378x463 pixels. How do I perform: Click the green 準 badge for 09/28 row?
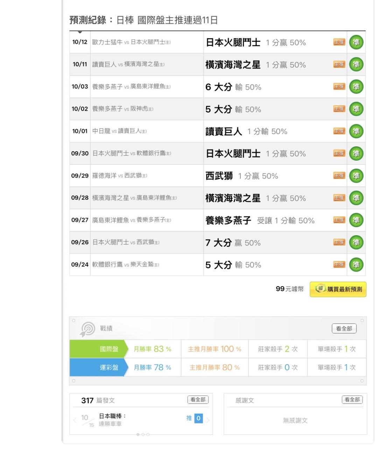click(356, 198)
